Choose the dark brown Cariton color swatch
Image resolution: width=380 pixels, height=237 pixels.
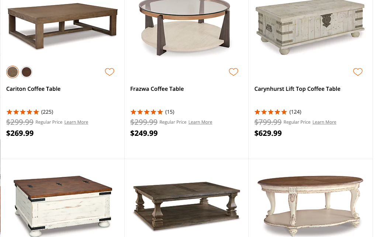point(27,72)
